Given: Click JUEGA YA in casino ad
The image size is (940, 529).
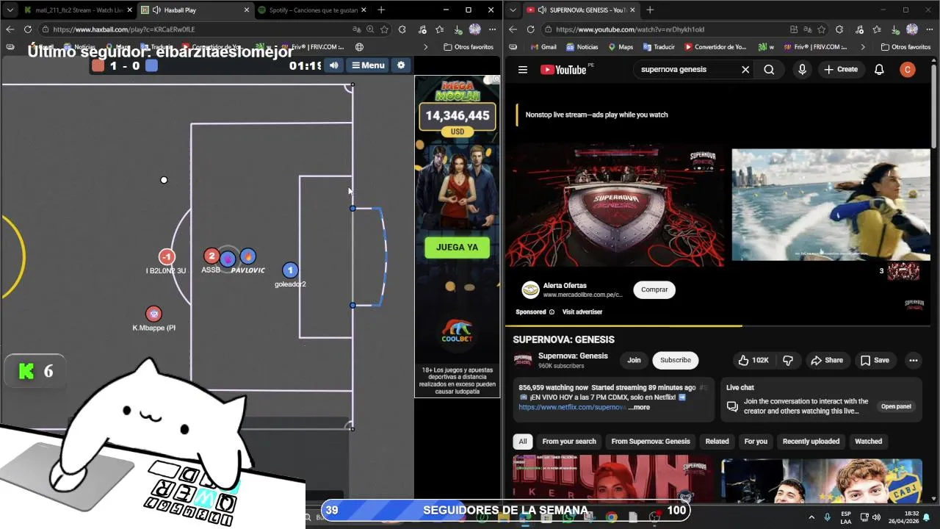Looking at the screenshot, I should point(457,248).
